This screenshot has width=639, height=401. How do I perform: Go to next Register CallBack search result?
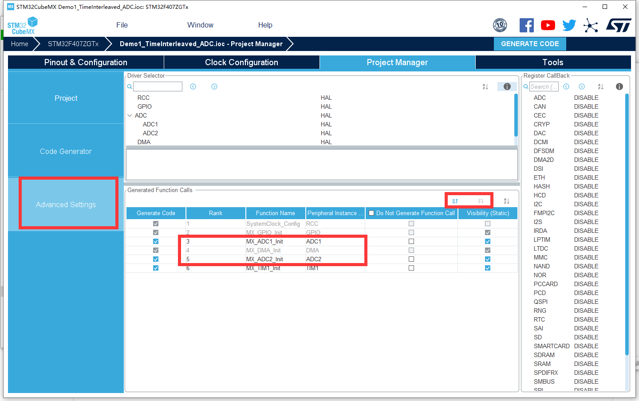(582, 86)
